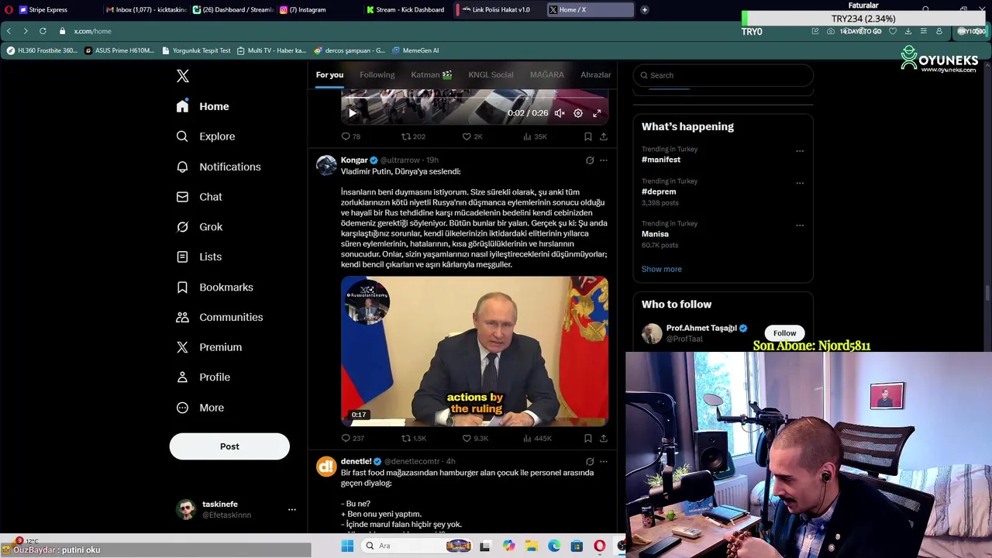This screenshot has height=558, width=992.
Task: Play the Putin video thumbnail
Action: pyautogui.click(x=474, y=351)
